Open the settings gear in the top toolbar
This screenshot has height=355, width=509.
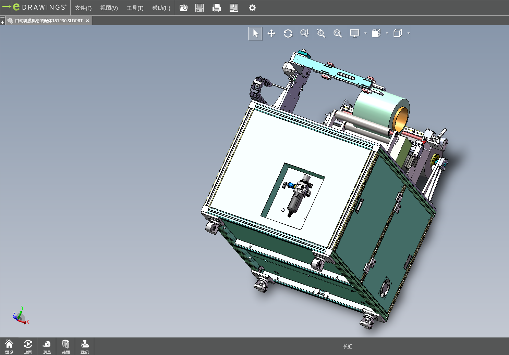[x=252, y=8]
